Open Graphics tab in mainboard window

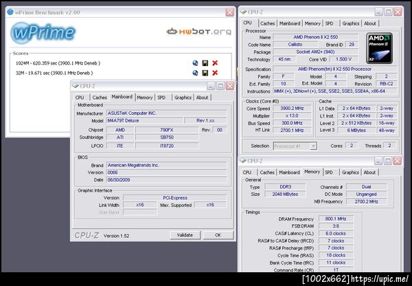pos(183,98)
